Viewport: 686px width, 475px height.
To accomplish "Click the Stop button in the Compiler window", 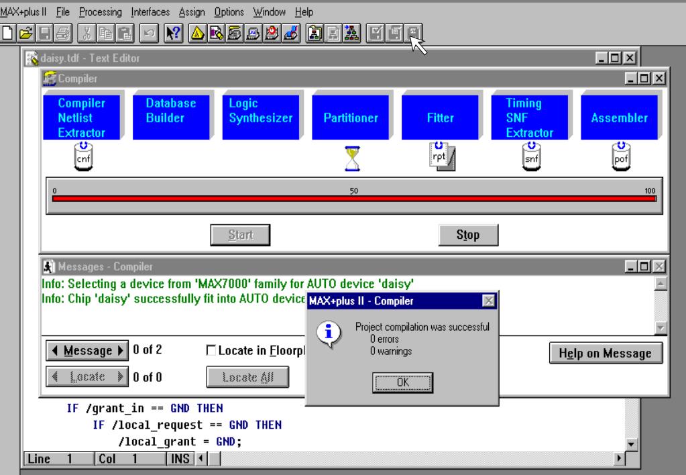I will [x=468, y=235].
